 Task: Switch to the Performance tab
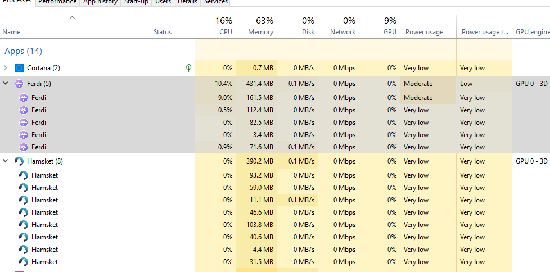pos(57,2)
